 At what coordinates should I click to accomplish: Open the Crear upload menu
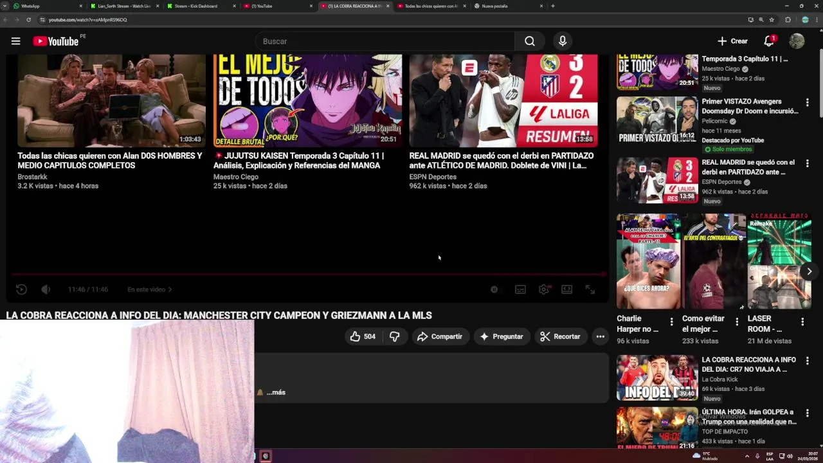[732, 41]
